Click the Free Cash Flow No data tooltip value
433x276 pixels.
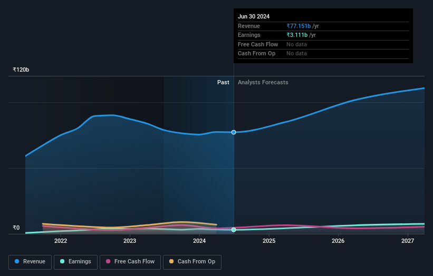pyautogui.click(x=296, y=44)
